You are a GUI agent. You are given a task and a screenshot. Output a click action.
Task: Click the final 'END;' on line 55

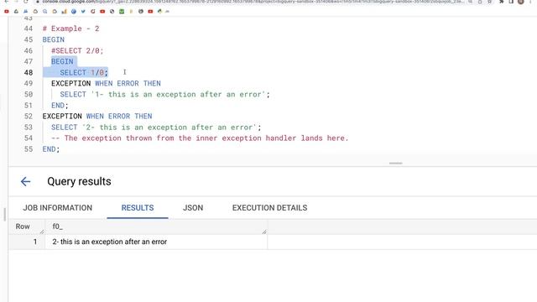[51, 149]
